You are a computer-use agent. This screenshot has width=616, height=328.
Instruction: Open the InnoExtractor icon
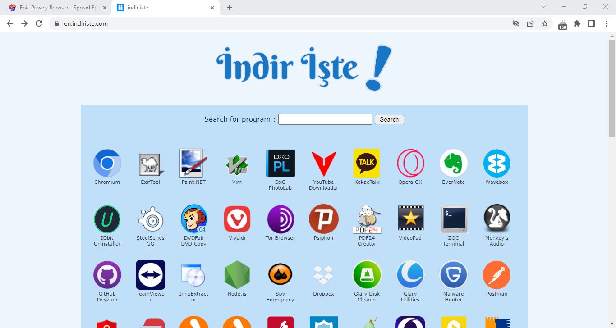coord(193,275)
